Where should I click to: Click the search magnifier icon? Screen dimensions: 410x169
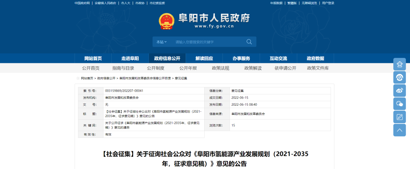(x=249, y=42)
